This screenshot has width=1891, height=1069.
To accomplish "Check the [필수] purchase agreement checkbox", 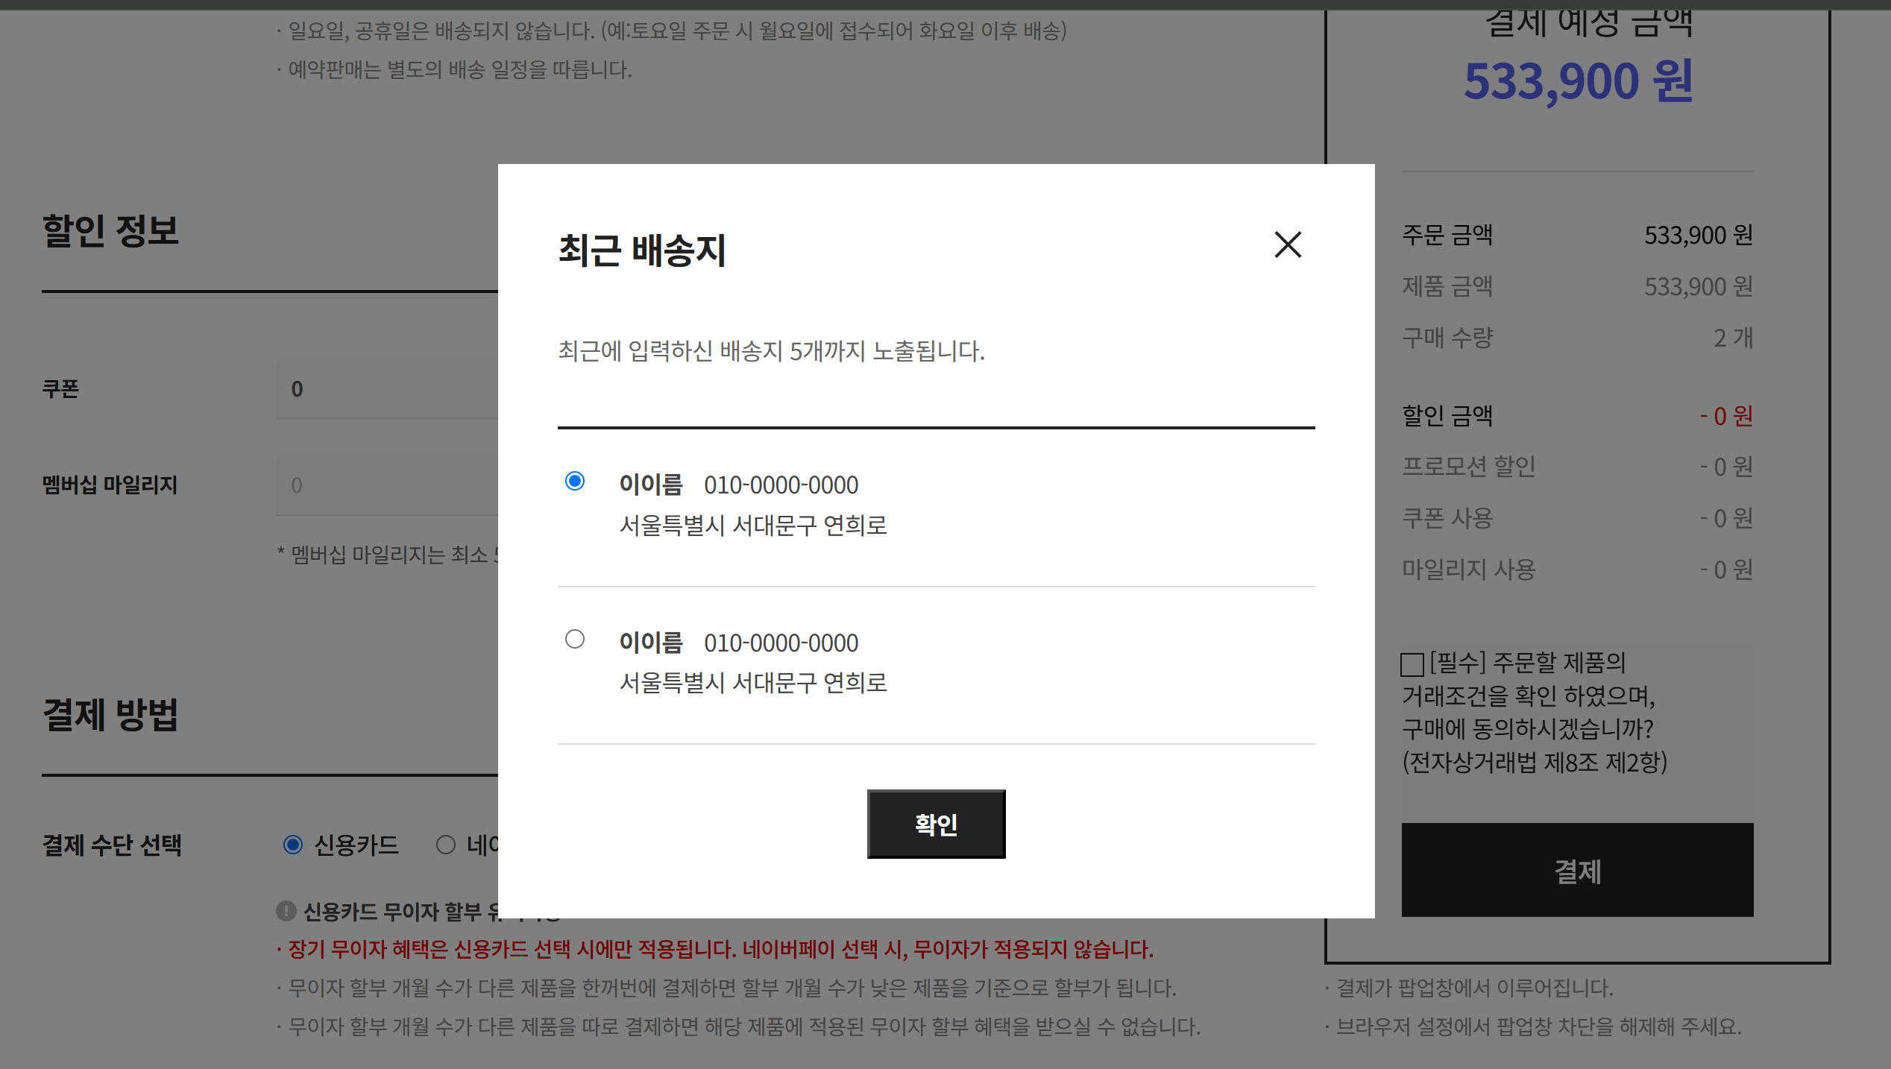I will coord(1412,663).
